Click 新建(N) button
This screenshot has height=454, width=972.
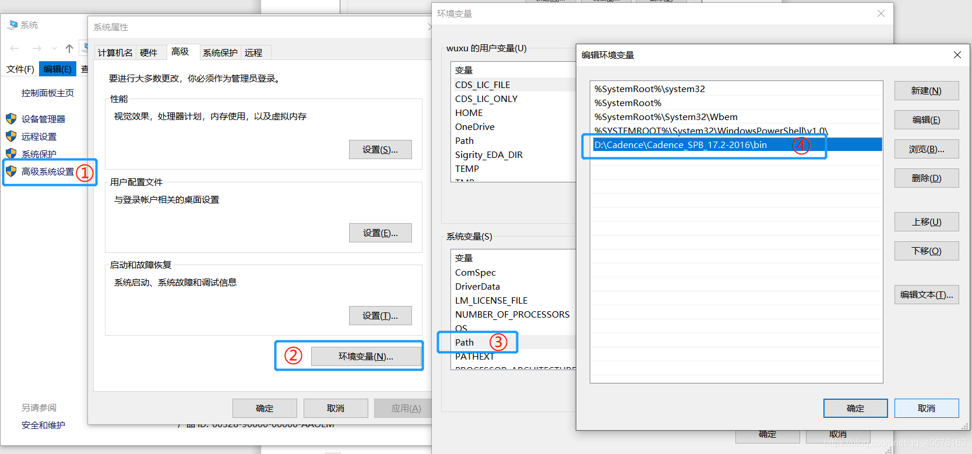pyautogui.click(x=927, y=91)
